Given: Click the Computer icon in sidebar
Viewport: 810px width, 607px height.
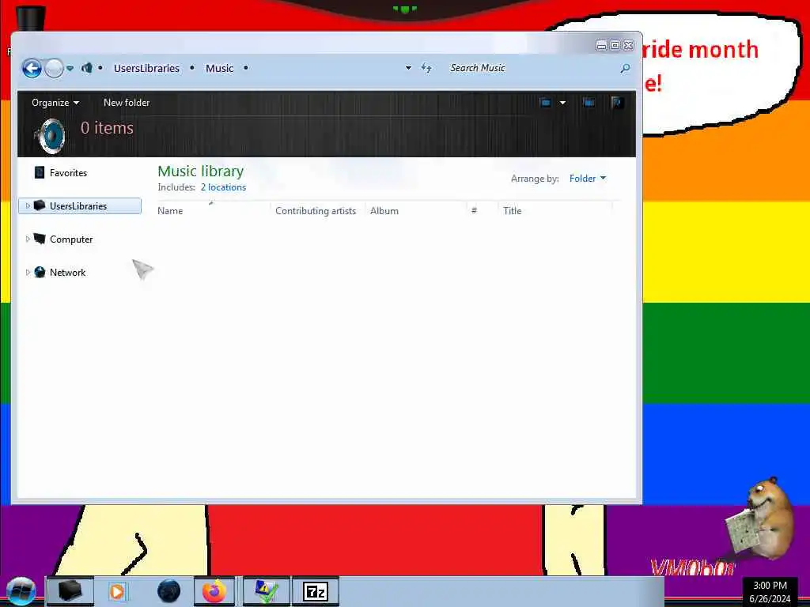Looking at the screenshot, I should (x=40, y=239).
